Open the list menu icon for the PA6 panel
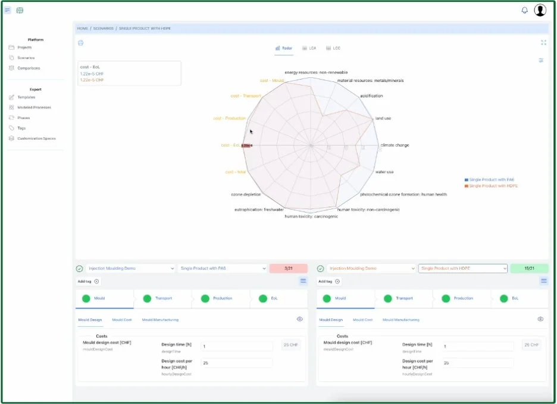Screen dimensions: 557x404 (x=303, y=281)
